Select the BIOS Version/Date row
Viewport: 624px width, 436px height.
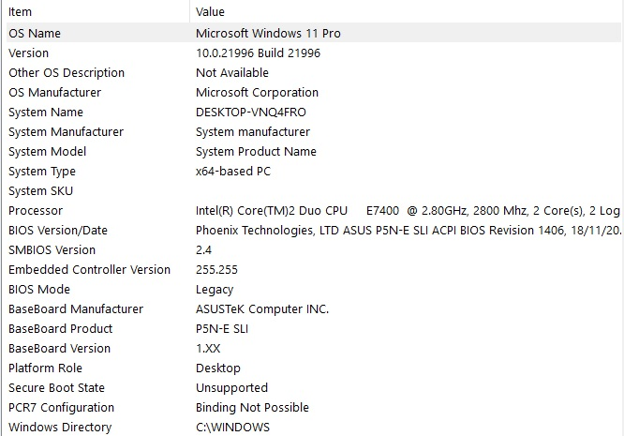pyautogui.click(x=314, y=230)
